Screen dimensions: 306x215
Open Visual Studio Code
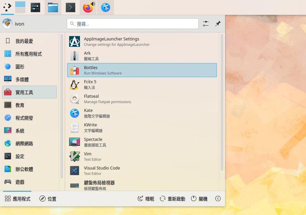click(142, 171)
